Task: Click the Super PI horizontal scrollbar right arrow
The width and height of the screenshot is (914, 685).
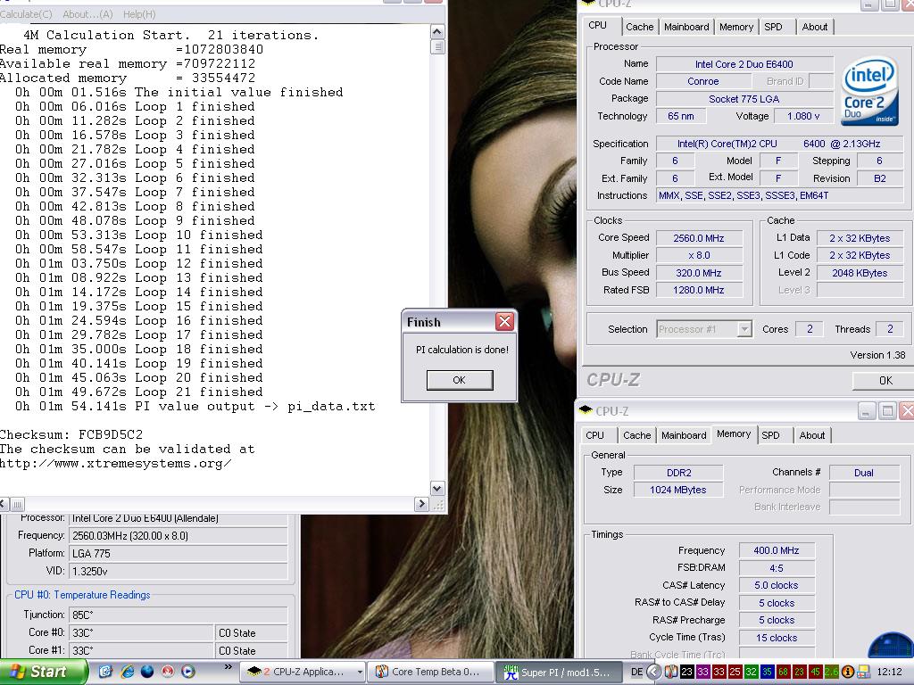Action: [x=422, y=504]
